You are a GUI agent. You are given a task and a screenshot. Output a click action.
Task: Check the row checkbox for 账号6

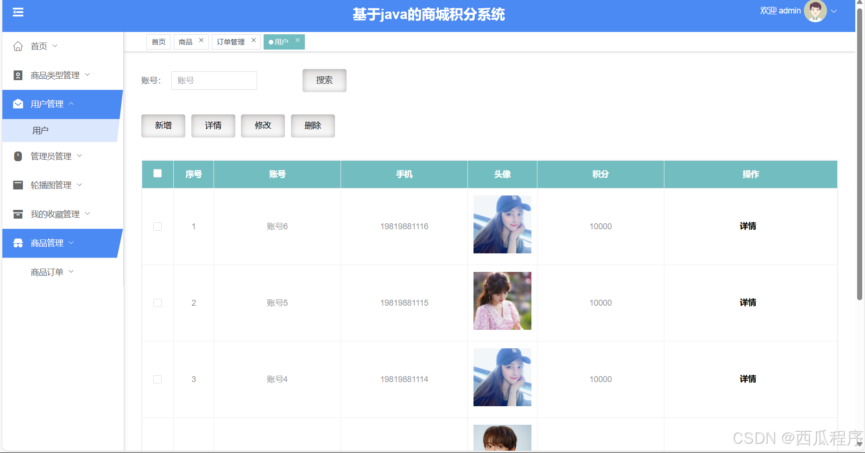tap(158, 226)
